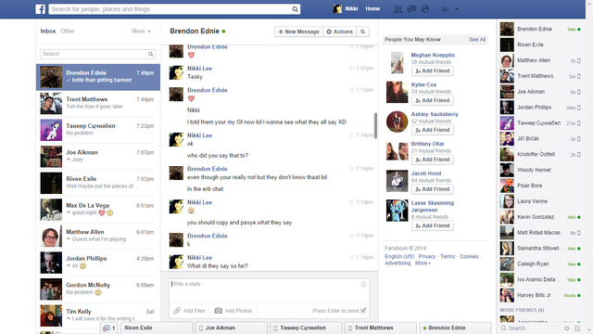Add Ashley Saulsberry as friend

coord(433,130)
